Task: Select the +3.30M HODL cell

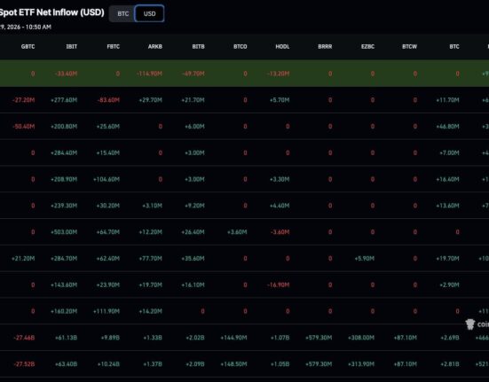Action: point(280,179)
